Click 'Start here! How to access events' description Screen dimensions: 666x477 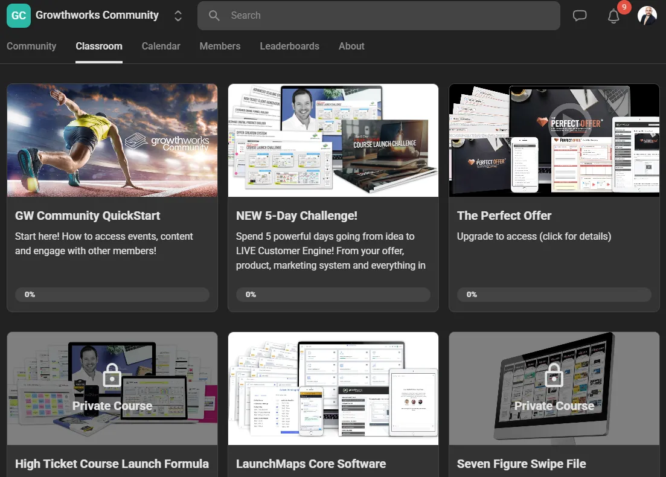pyautogui.click(x=104, y=243)
